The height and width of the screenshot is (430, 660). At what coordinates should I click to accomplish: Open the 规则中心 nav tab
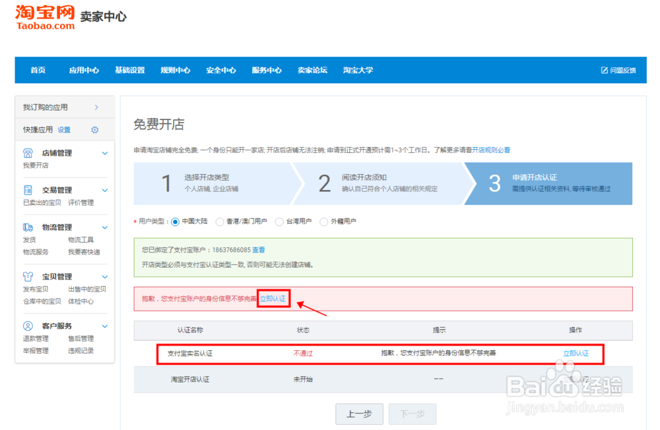(176, 71)
